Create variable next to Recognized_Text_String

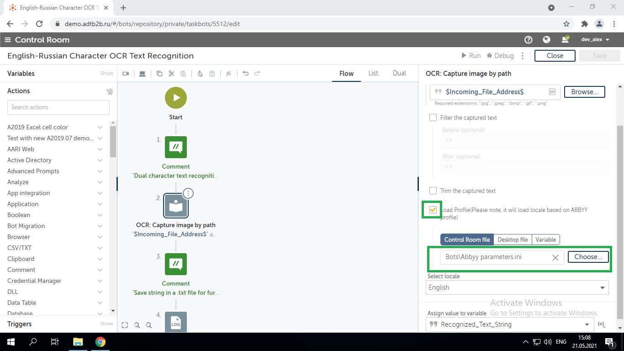(602, 324)
